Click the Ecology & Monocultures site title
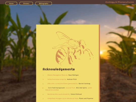The image size is (136, 102). (120, 2)
